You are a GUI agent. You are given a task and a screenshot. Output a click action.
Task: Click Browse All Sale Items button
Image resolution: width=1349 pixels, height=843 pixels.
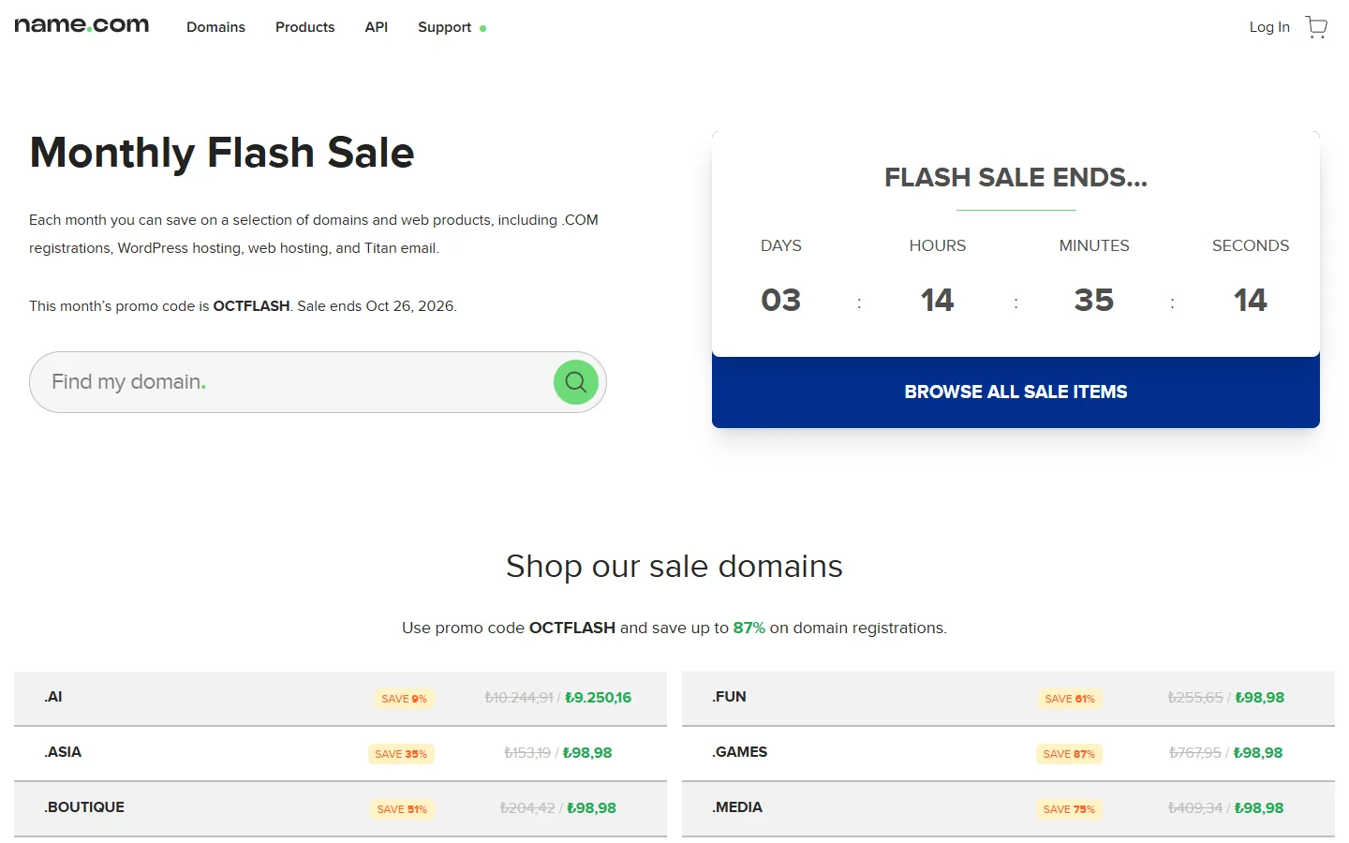click(1015, 392)
